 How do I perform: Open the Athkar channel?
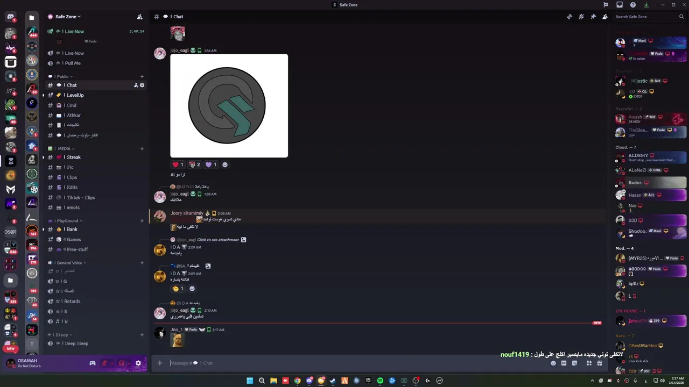[x=96, y=115]
